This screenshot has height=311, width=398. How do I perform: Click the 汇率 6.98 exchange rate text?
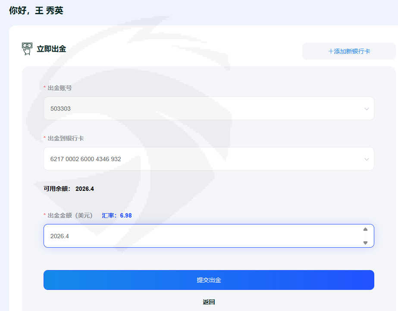click(117, 215)
